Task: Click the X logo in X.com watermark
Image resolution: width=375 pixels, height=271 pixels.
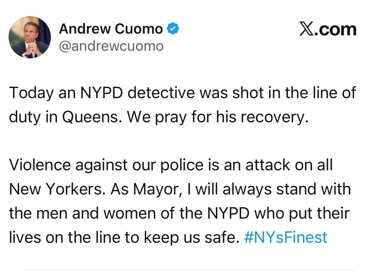Action: click(307, 29)
